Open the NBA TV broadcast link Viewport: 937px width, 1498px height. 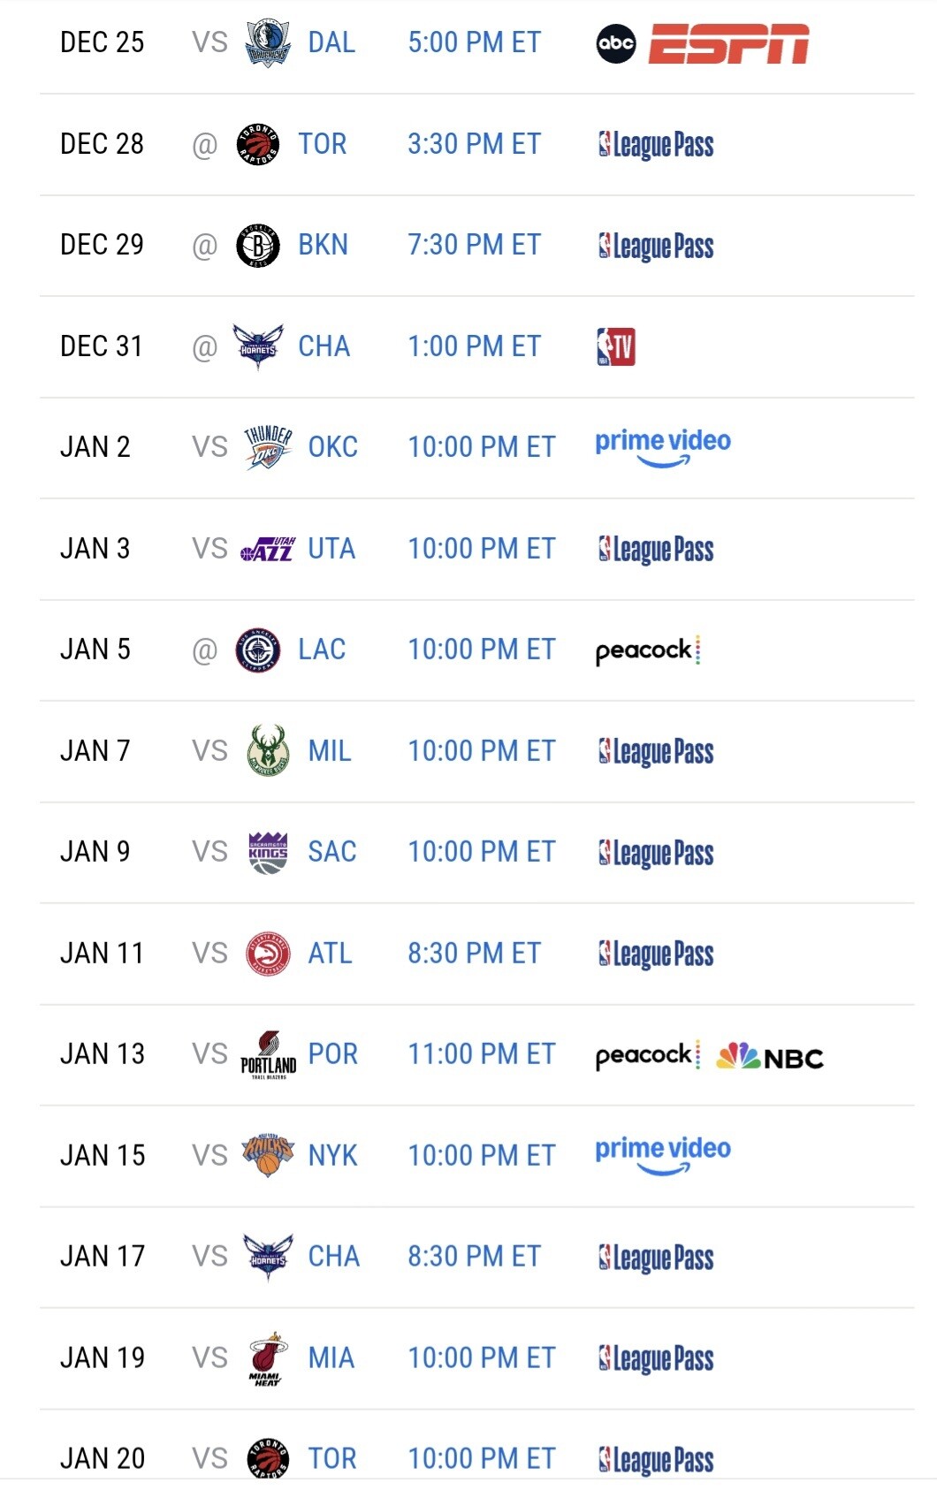coord(616,346)
